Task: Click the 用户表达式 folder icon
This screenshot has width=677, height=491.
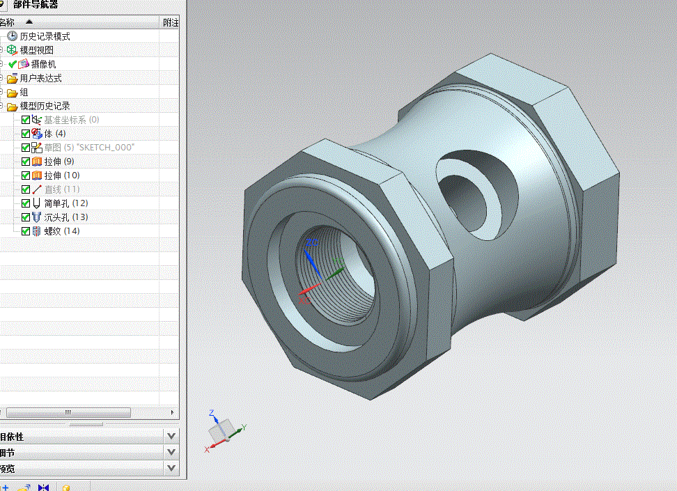Action: pos(12,79)
